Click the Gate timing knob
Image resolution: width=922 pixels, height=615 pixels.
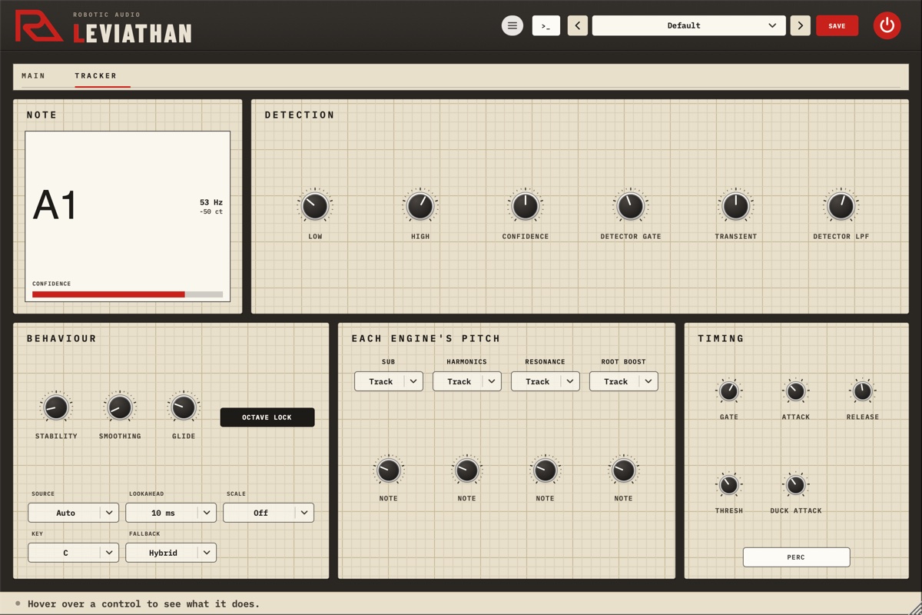click(729, 391)
